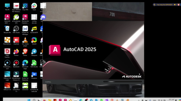Click 'You may be EXPOSED!' notification

(x=164, y=5)
